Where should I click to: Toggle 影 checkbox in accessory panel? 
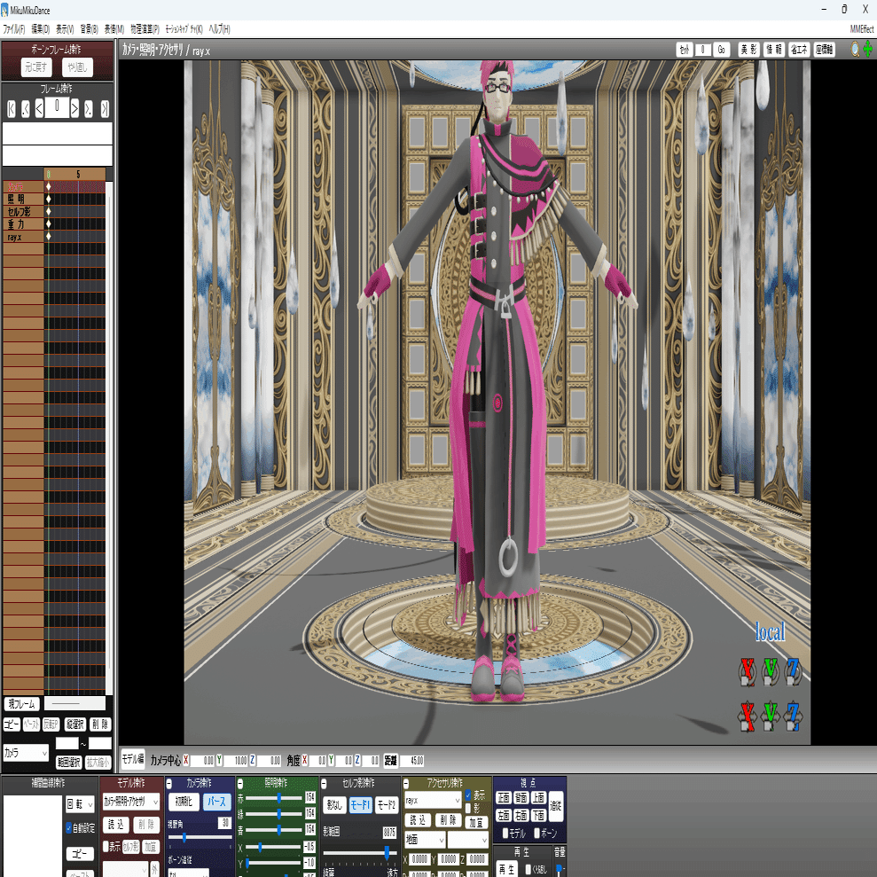pos(468,808)
